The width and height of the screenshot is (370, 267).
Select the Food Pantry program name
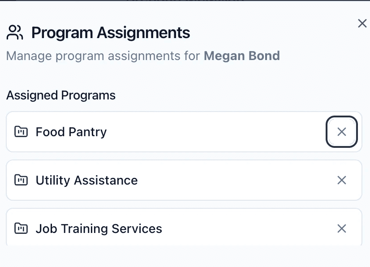[x=71, y=132]
